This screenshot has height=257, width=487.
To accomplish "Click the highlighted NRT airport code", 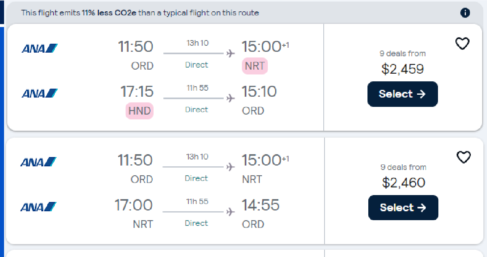I will [x=254, y=66].
